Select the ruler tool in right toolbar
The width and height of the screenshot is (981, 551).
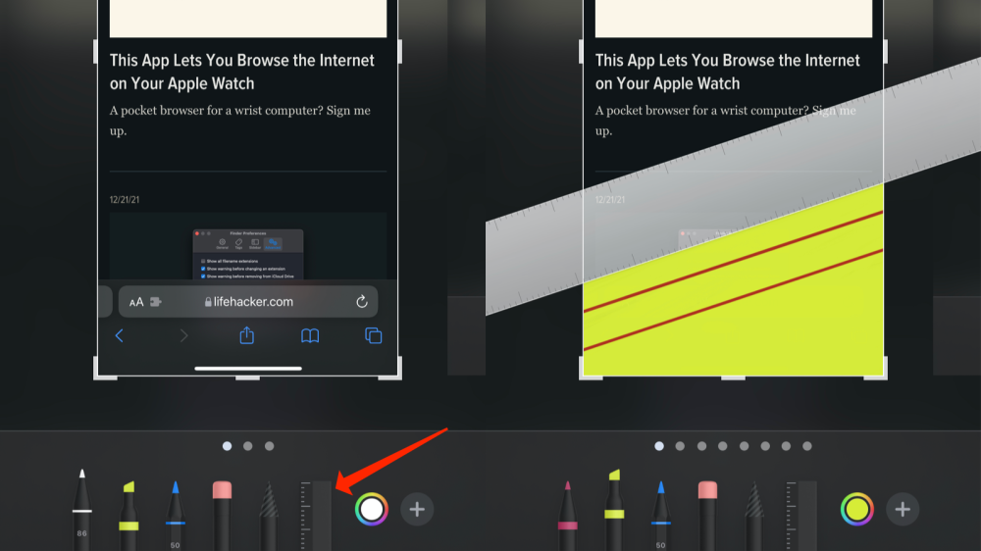click(x=800, y=515)
